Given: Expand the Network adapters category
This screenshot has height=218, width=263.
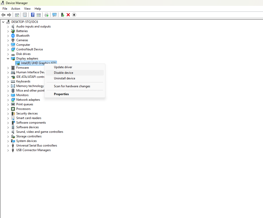Looking at the screenshot, I should tap(8, 100).
